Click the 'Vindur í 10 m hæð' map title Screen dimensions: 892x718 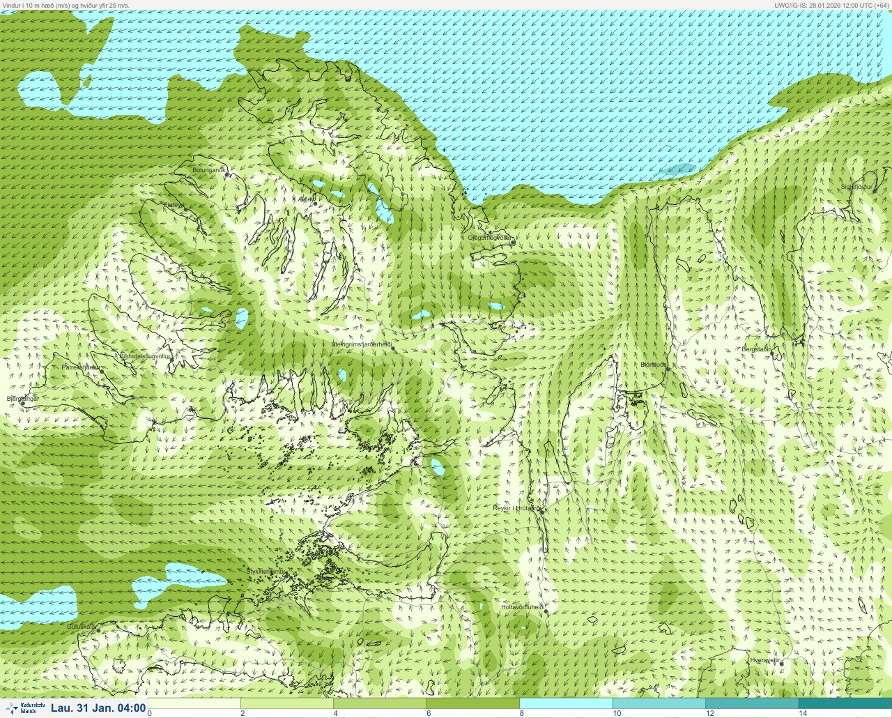(66, 5)
